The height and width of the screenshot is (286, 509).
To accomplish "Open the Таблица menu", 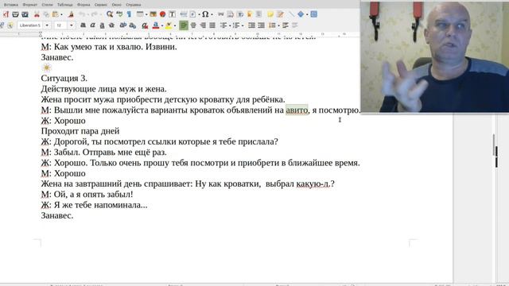I will tap(65, 5).
